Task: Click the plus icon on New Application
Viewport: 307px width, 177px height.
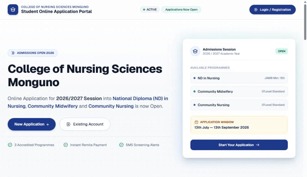Action: [x=48, y=125]
